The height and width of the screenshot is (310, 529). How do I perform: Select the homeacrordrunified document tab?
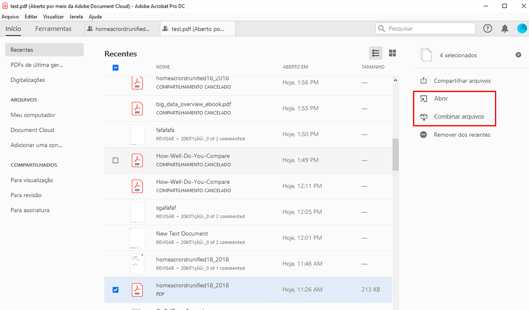pyautogui.click(x=122, y=29)
